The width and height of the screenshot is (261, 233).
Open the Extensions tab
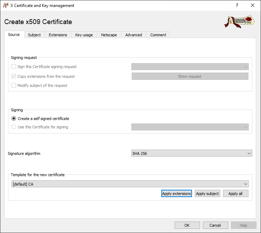pos(58,35)
